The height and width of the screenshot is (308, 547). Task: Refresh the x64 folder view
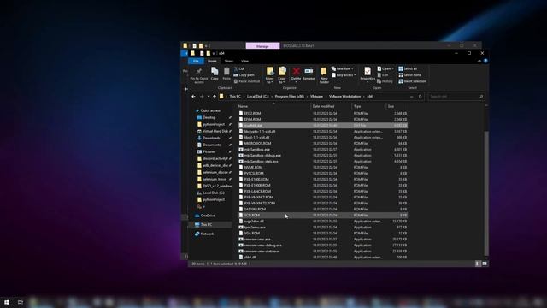coord(420,97)
